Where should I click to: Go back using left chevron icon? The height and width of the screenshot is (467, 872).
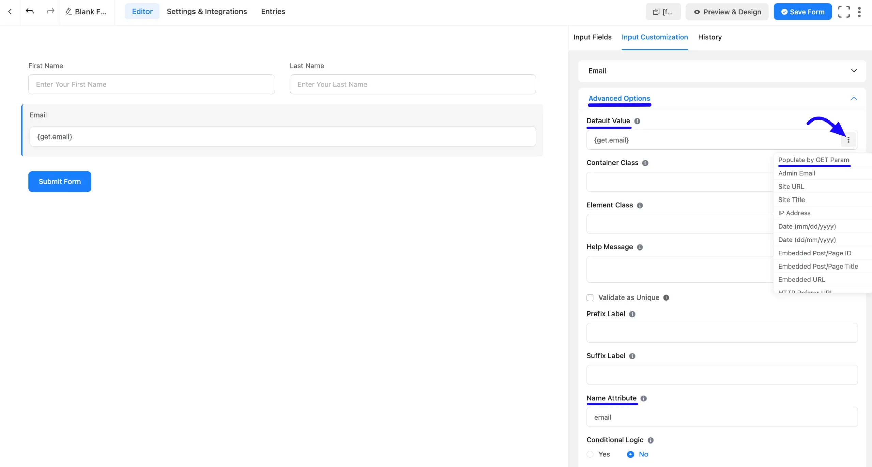pyautogui.click(x=10, y=11)
